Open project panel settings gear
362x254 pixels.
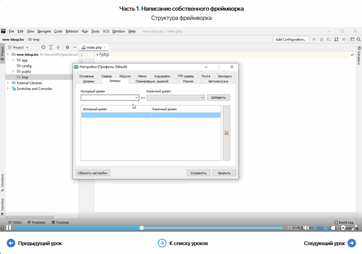pos(67,47)
